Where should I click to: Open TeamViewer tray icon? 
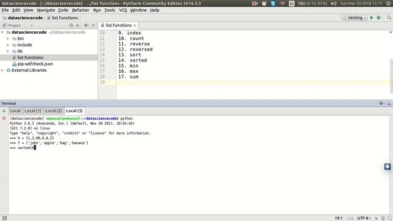273,4
